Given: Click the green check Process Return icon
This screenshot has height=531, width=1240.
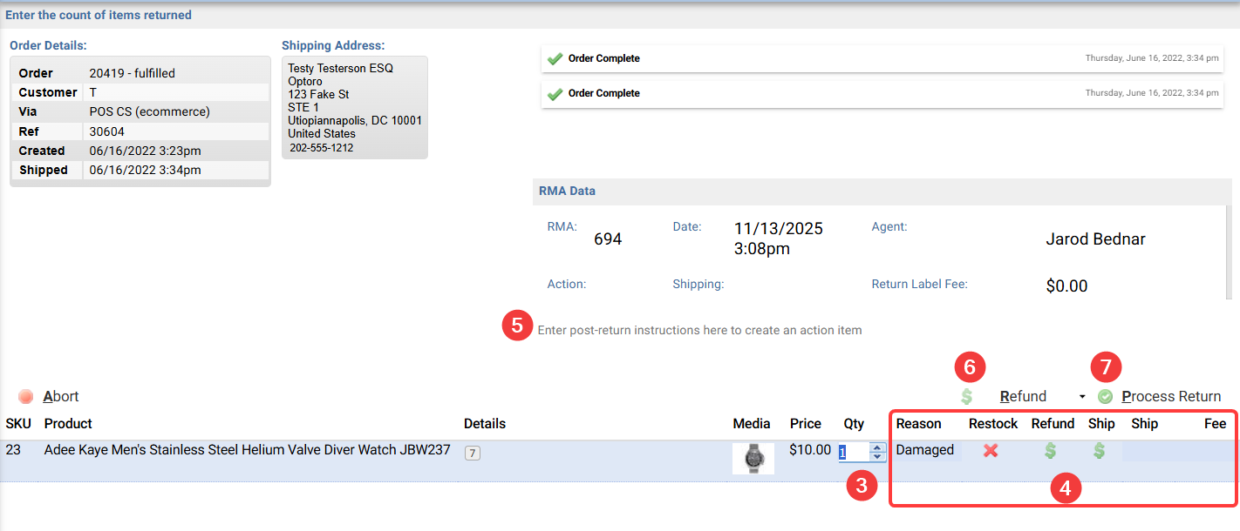Looking at the screenshot, I should pos(1105,397).
